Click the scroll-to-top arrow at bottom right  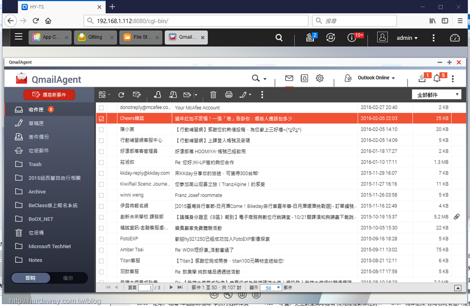(458, 288)
